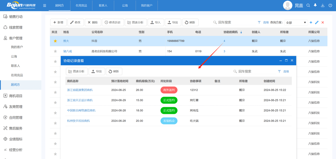Select 我的客户 in sidebar submenu
This screenshot has width=336, height=159.
tap(17, 47)
